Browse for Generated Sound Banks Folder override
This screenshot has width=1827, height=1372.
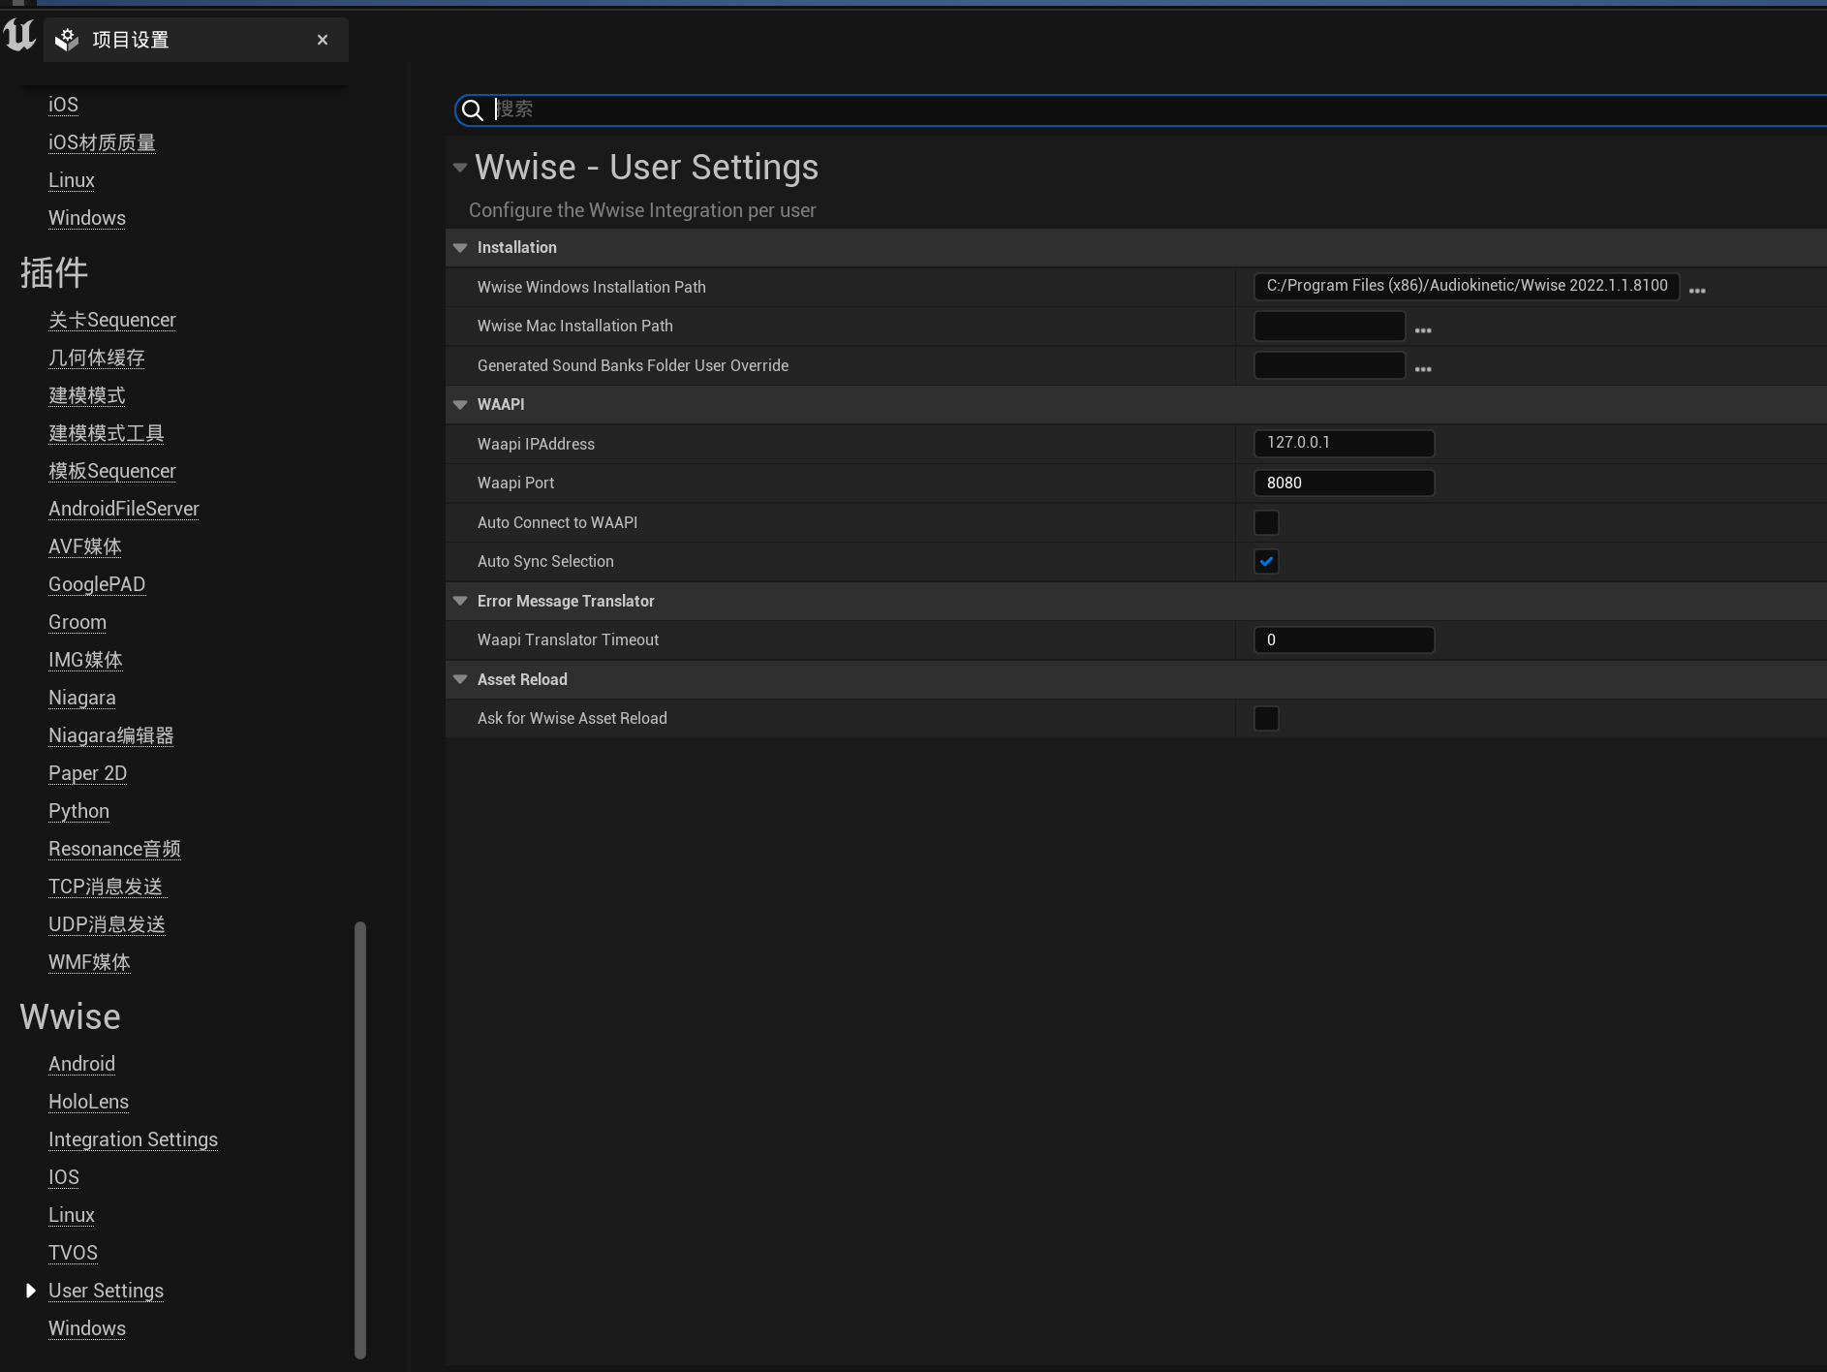point(1422,368)
